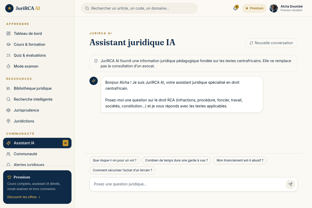Image resolution: width=312 pixels, height=208 pixels.
Task: Click the Cours & formation graduation cap icon
Action: pos(8,44)
